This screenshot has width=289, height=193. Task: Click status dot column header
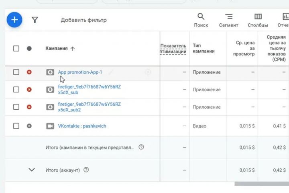(x=29, y=48)
